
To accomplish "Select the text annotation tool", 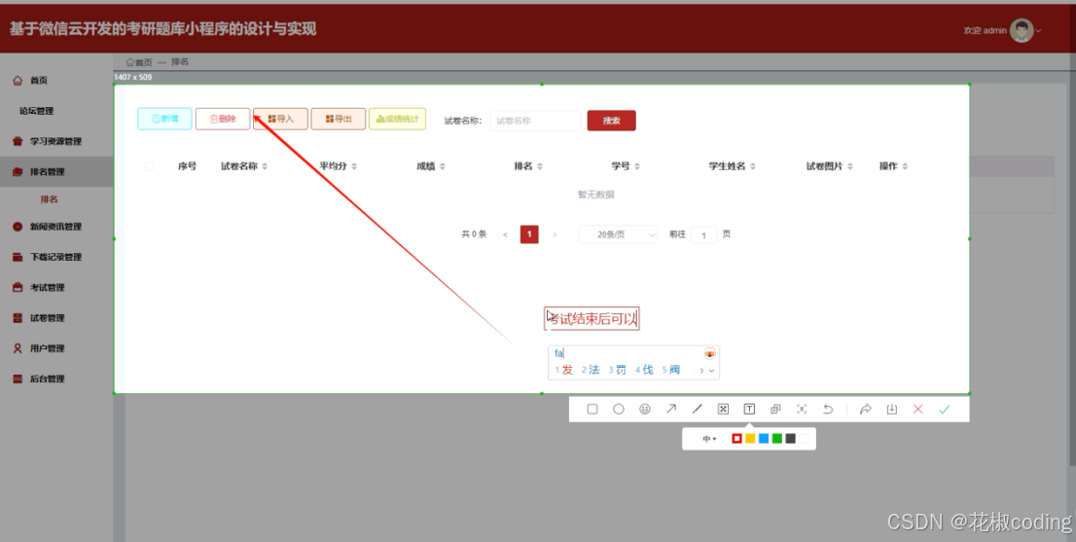I will (x=749, y=409).
